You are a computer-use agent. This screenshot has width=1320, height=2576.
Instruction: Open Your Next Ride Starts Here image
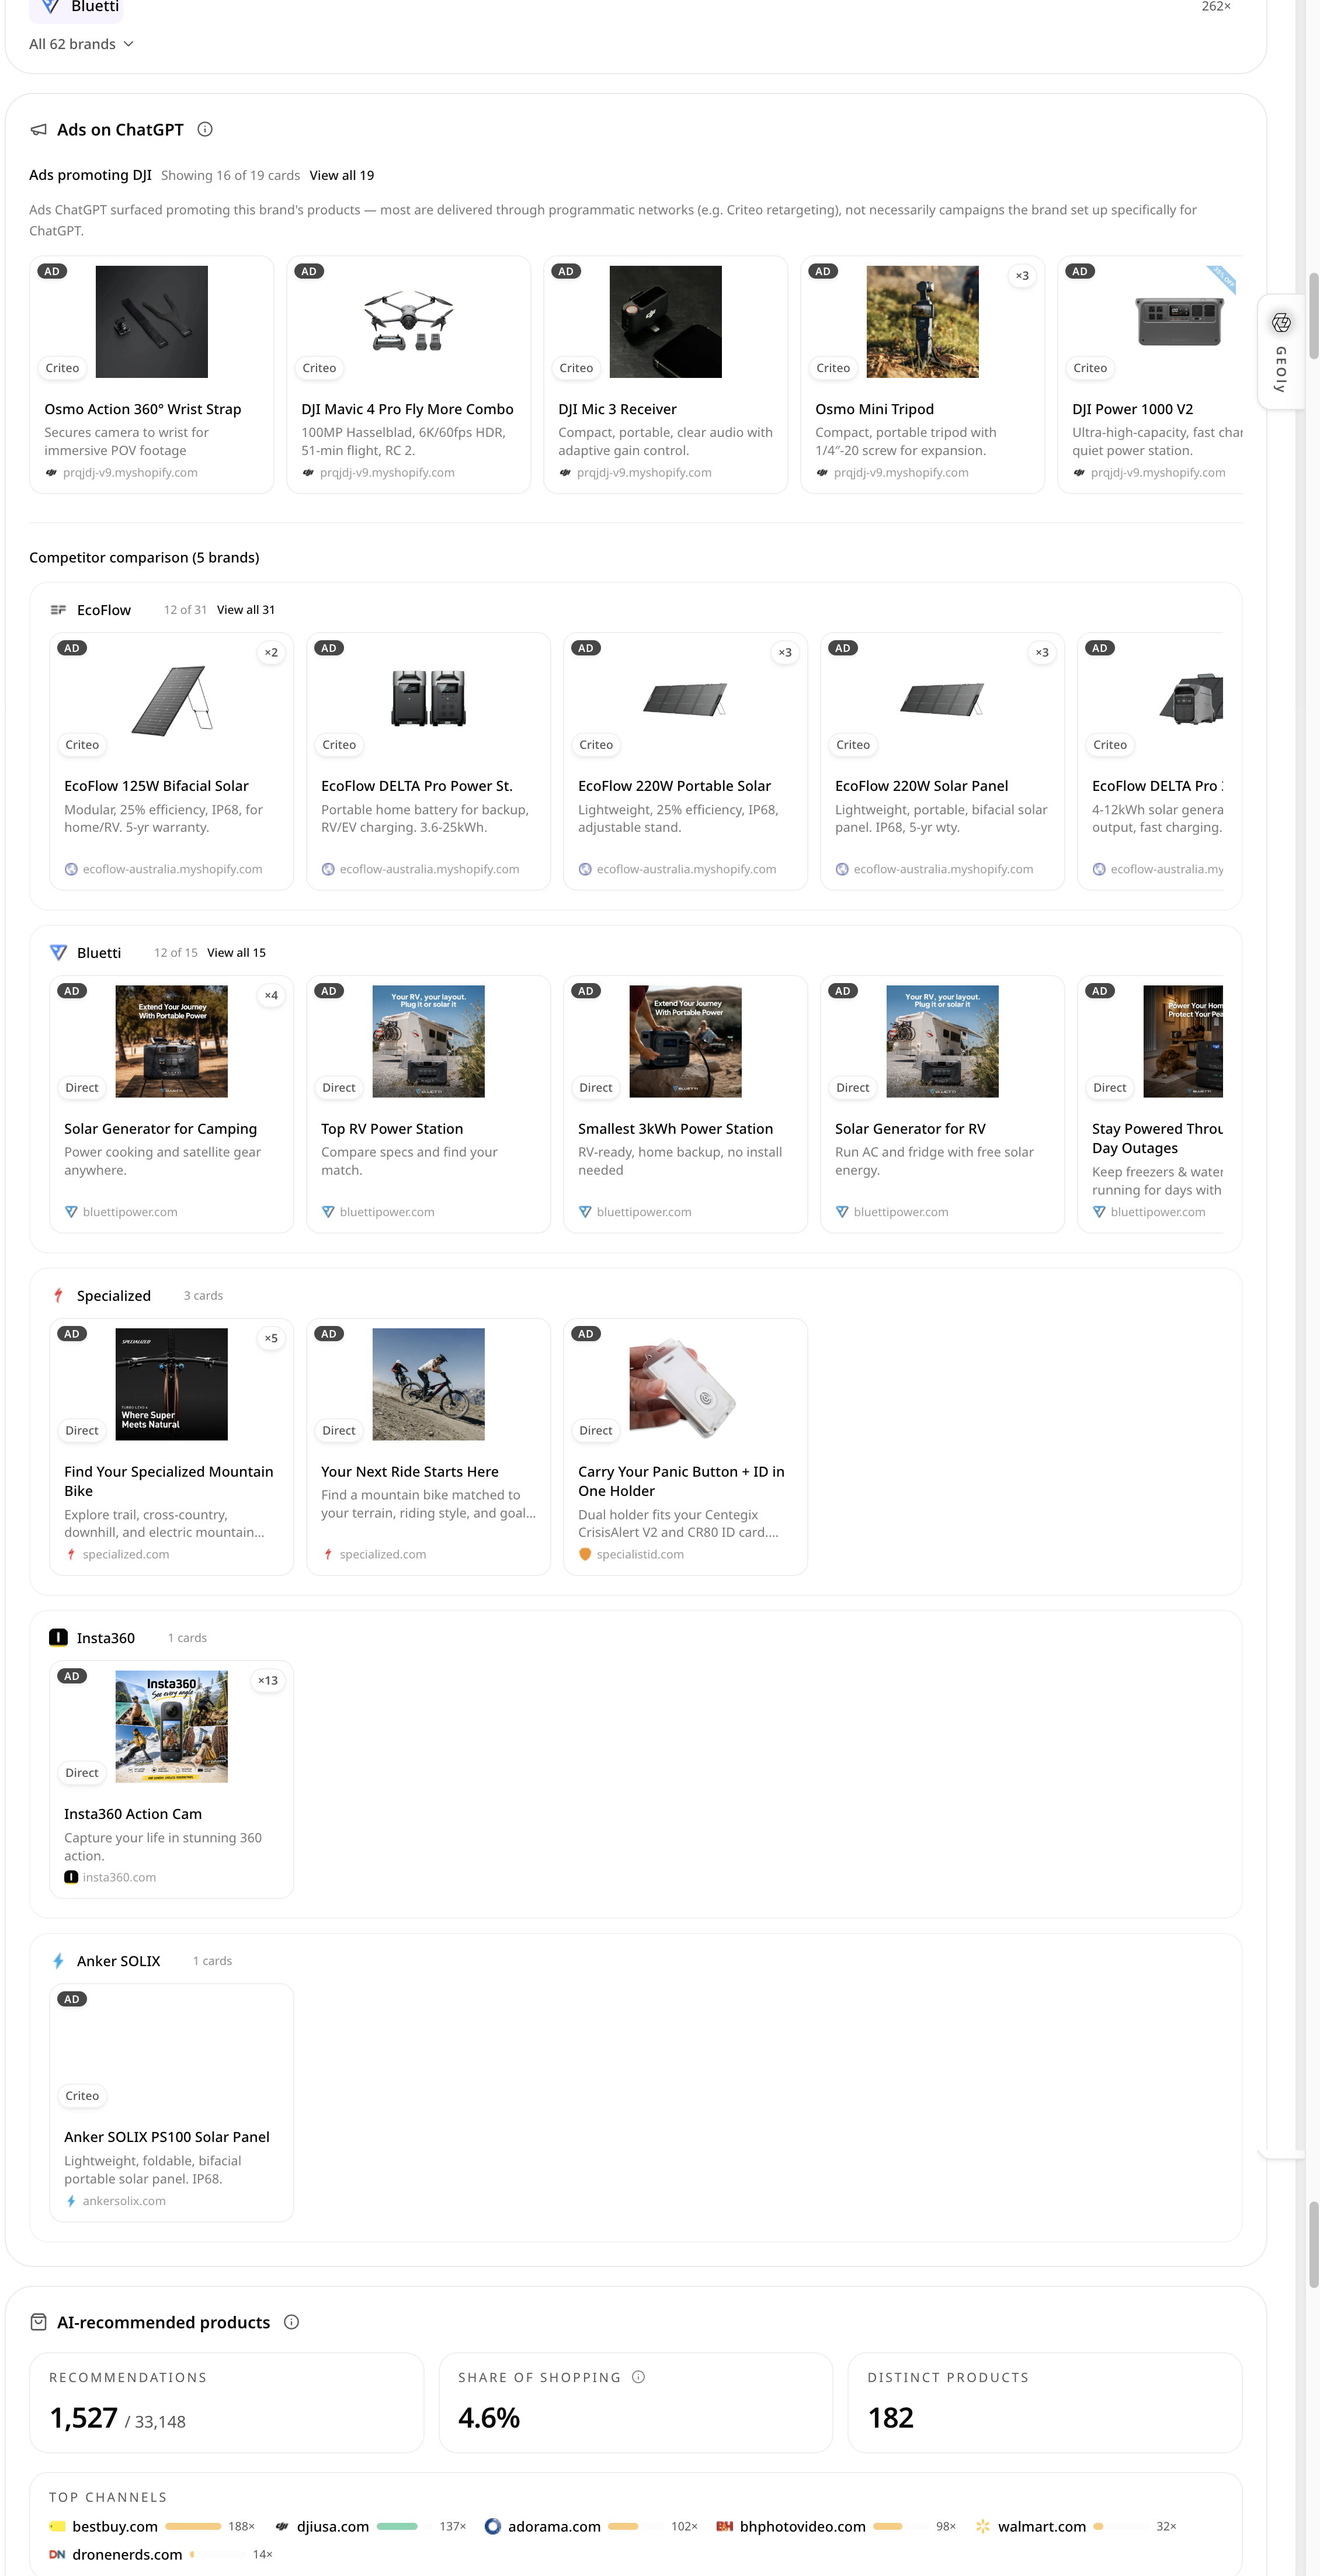(429, 1385)
